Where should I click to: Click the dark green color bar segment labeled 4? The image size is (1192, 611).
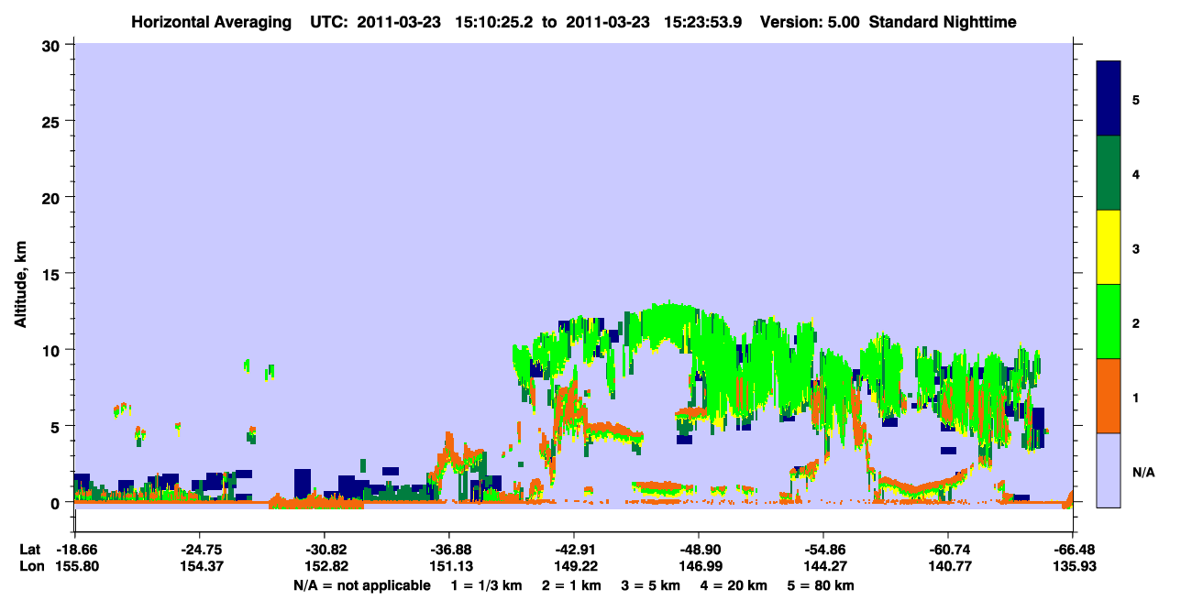(x=1109, y=173)
